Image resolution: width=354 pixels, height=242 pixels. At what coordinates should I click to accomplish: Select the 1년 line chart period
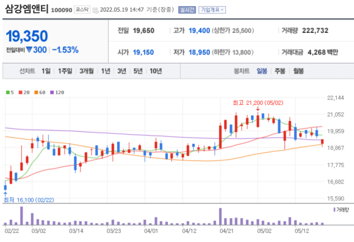pos(106,71)
